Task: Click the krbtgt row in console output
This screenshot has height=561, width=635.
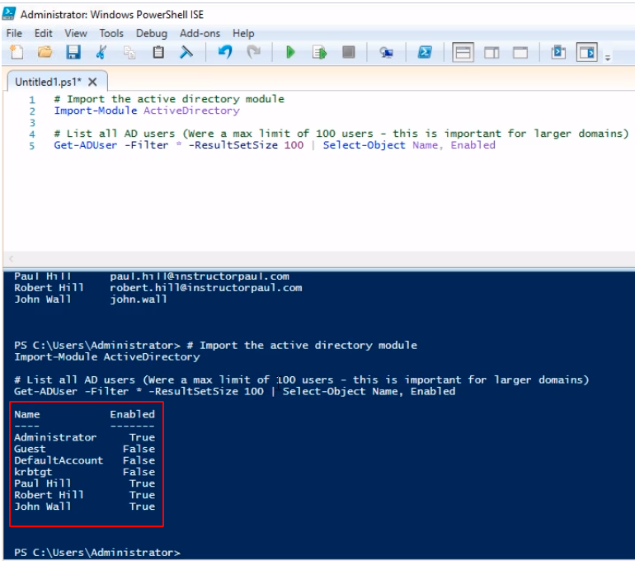Action: [85, 472]
